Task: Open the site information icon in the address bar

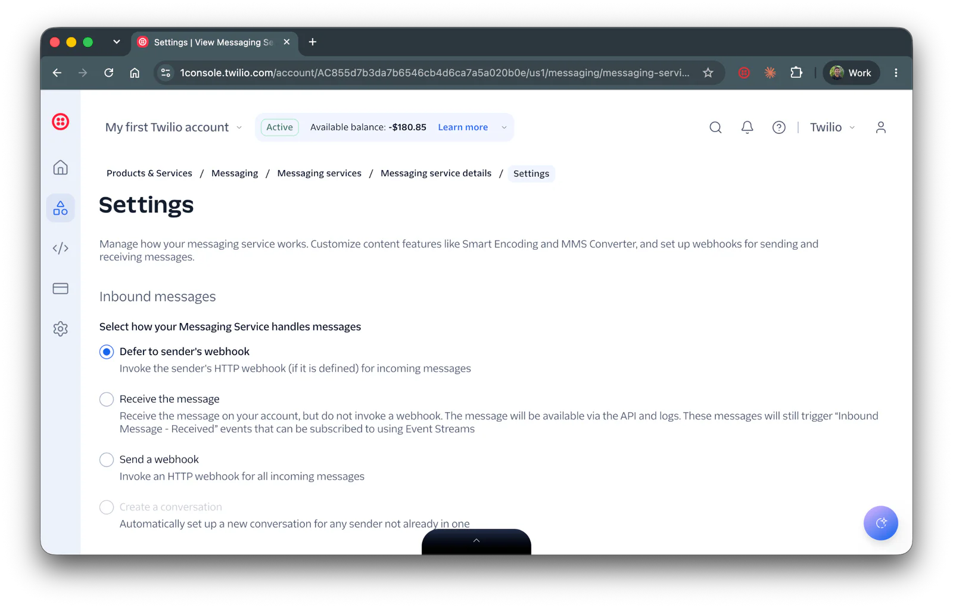Action: [x=166, y=73]
